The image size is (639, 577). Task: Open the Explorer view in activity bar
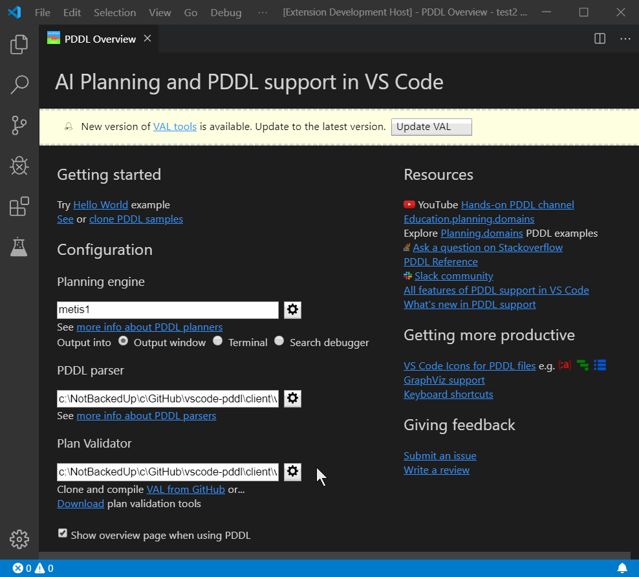[19, 44]
